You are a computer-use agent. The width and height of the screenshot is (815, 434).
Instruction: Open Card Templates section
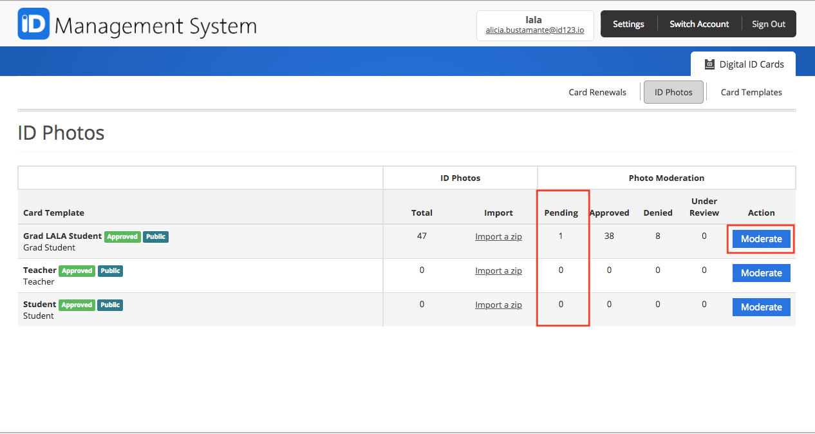751,92
